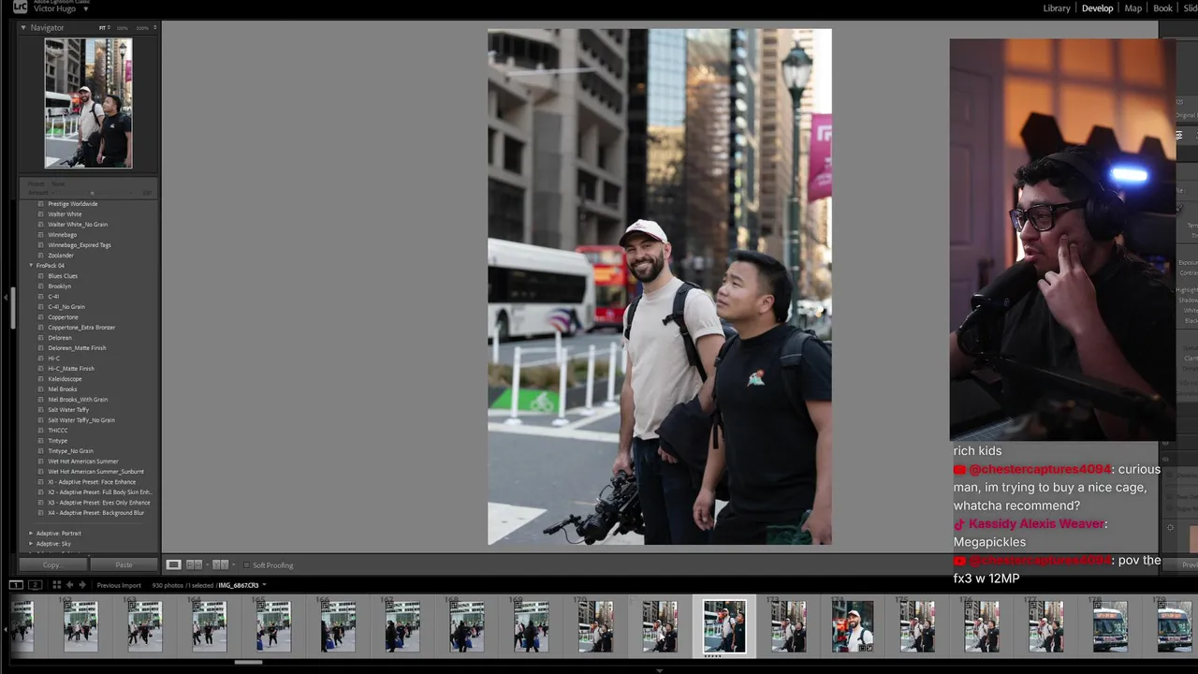Apply the Tintype_No Grain preset
The width and height of the screenshot is (1198, 674).
pyautogui.click(x=70, y=451)
